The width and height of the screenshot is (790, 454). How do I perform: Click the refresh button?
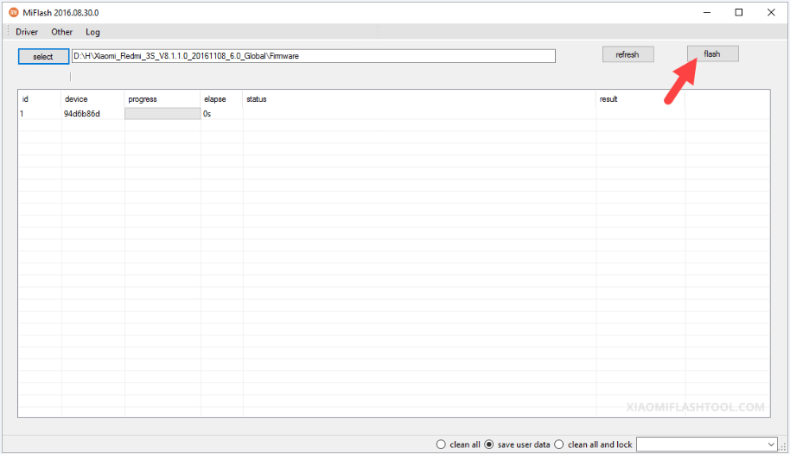pyautogui.click(x=628, y=54)
